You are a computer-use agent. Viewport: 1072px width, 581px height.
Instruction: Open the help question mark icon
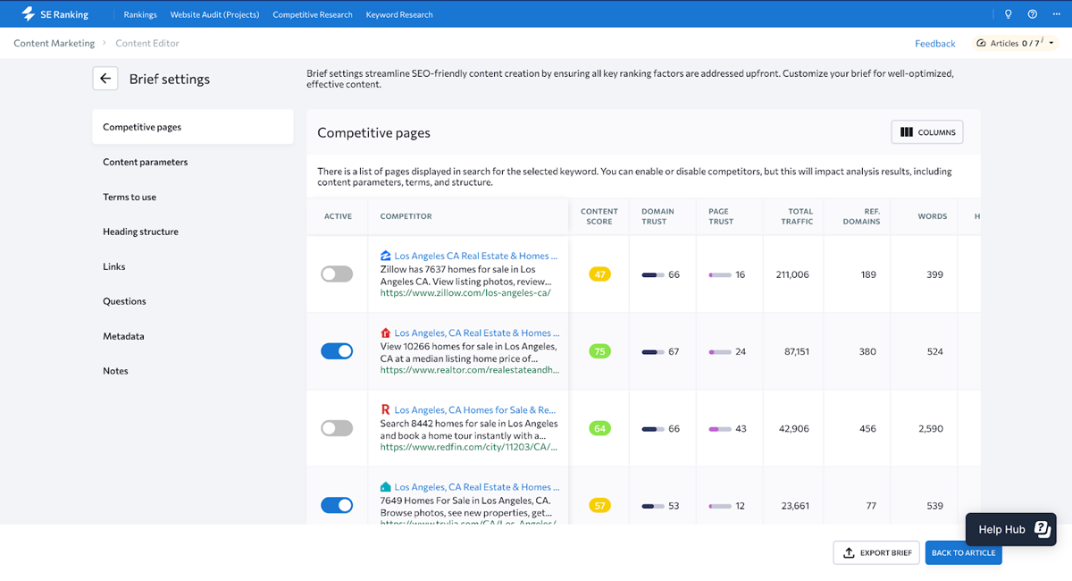pos(1032,14)
